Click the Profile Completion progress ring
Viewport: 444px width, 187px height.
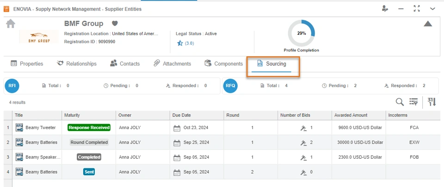click(x=301, y=33)
